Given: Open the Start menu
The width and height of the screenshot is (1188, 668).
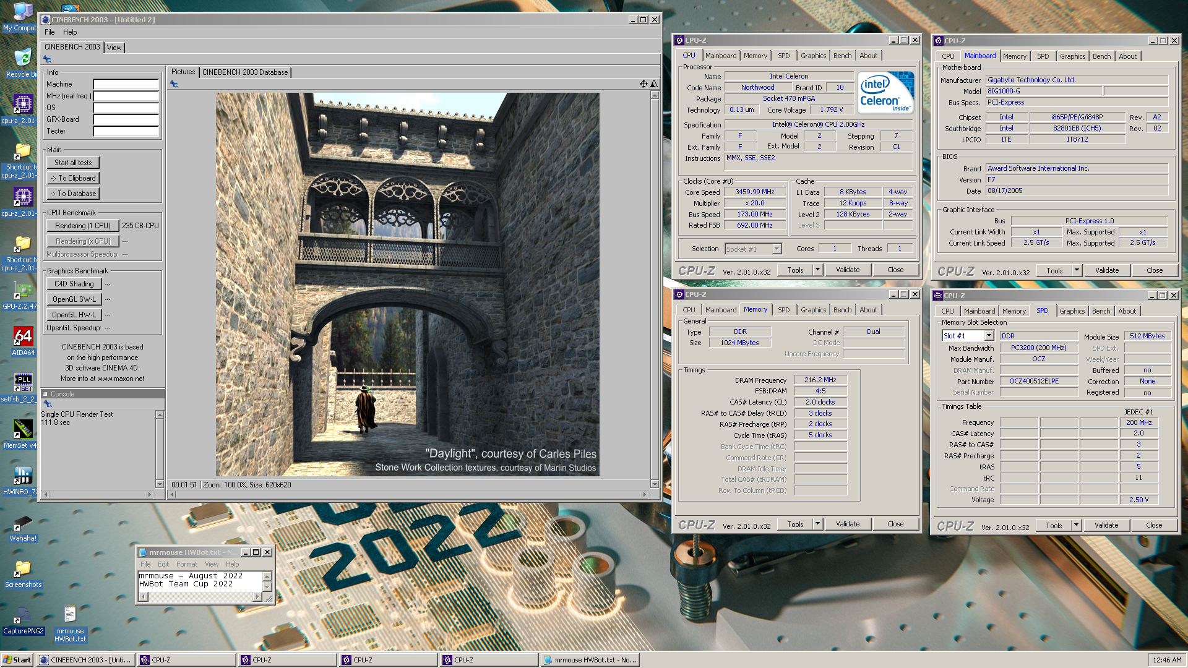Looking at the screenshot, I should pyautogui.click(x=17, y=660).
